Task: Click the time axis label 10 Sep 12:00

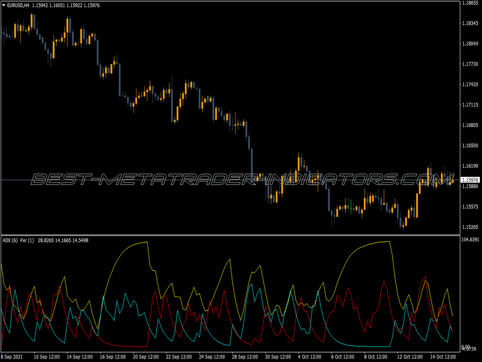Action: point(47,357)
